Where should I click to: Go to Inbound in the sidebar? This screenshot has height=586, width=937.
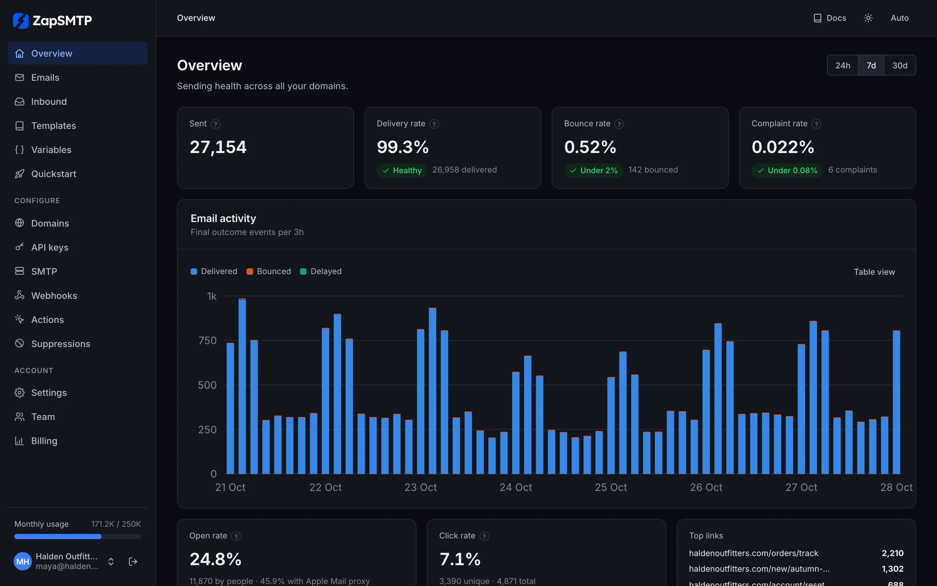(x=77, y=102)
